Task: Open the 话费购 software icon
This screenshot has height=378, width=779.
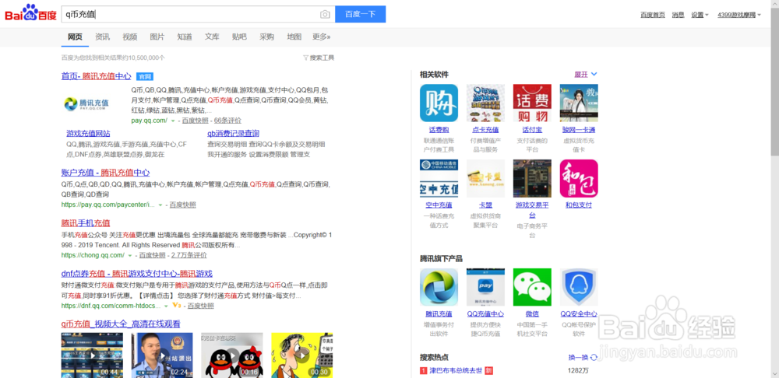Action: click(439, 103)
